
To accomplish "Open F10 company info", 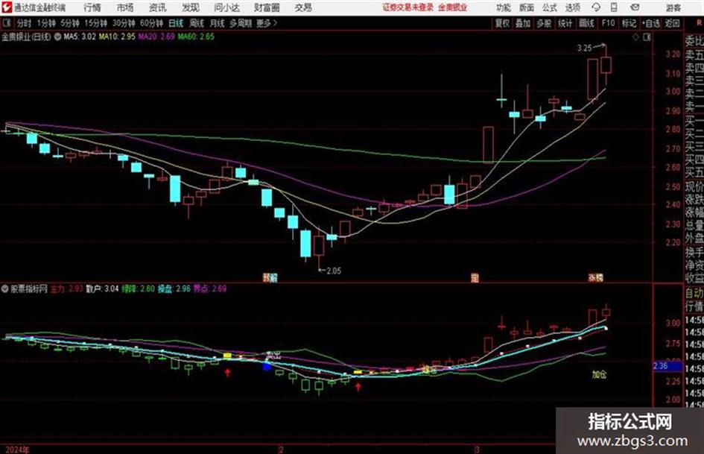I will click(x=608, y=23).
